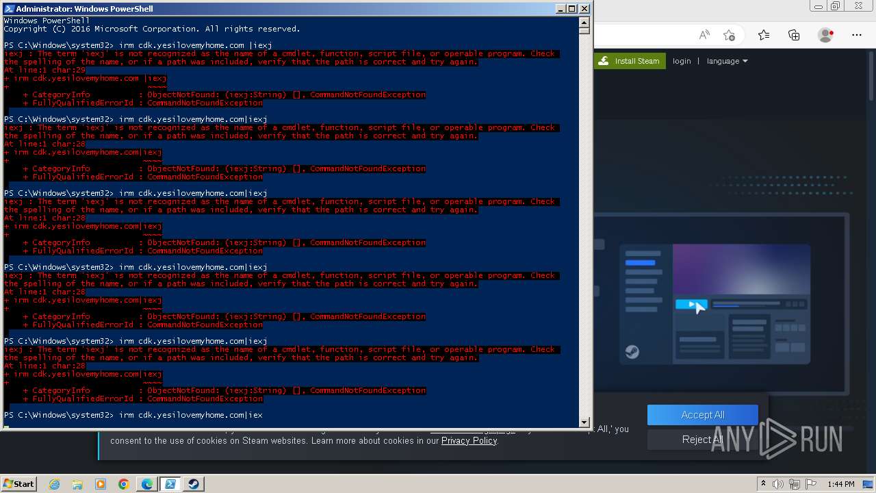Viewport: 876px width, 493px height.
Task: Launch Internet Explorer from taskbar
Action: coord(54,484)
